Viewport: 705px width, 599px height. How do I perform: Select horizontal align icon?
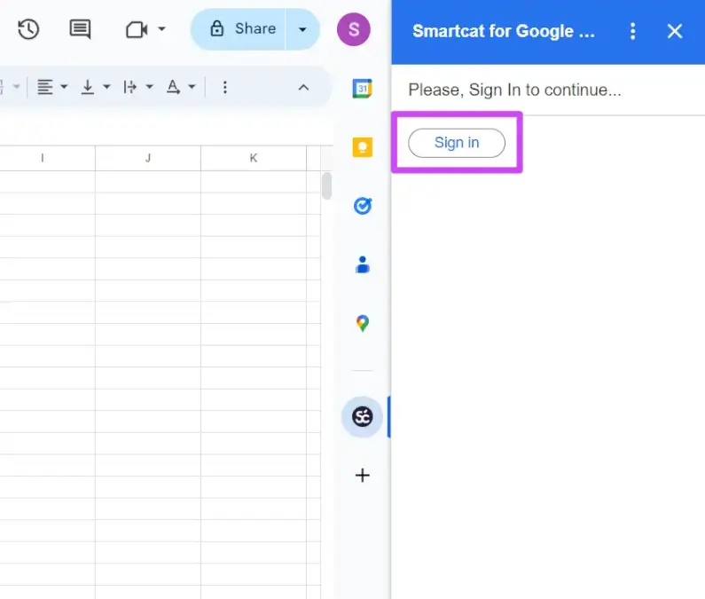(x=45, y=87)
